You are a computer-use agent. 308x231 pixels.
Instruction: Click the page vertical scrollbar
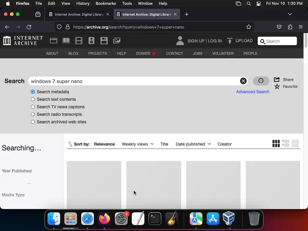[x=306, y=41]
